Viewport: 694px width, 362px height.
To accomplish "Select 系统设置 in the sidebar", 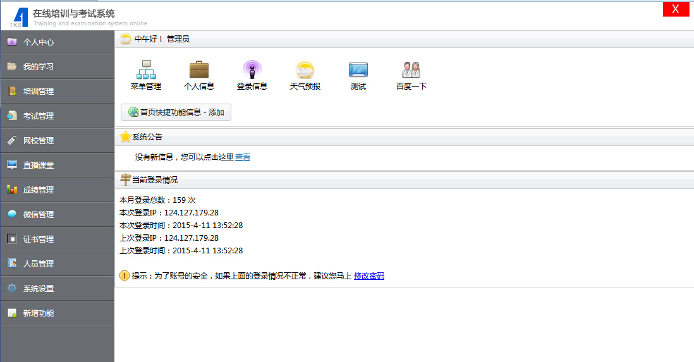I will (58, 288).
